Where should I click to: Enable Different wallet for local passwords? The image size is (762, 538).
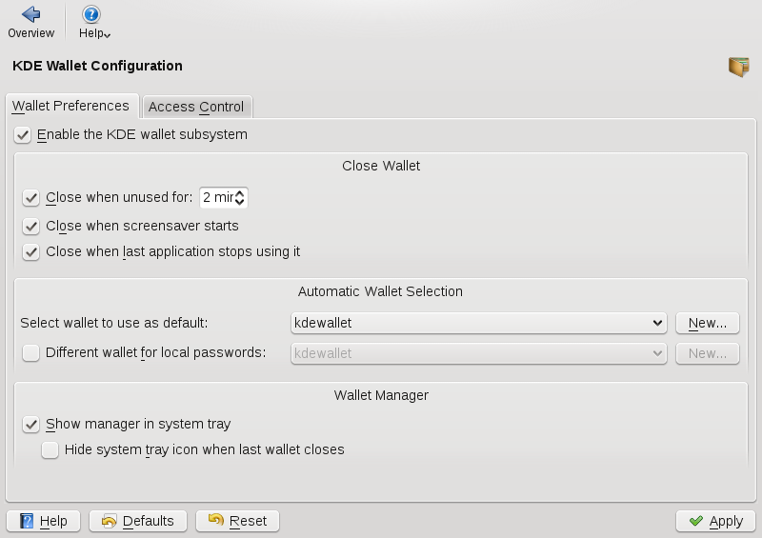(31, 353)
